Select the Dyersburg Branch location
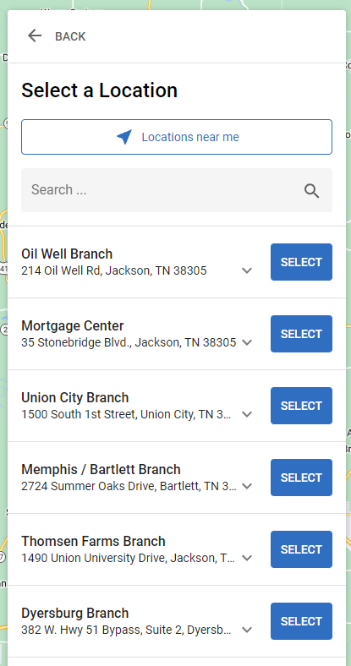 click(301, 621)
